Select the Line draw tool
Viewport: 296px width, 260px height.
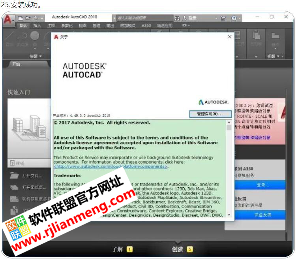coord(10,37)
